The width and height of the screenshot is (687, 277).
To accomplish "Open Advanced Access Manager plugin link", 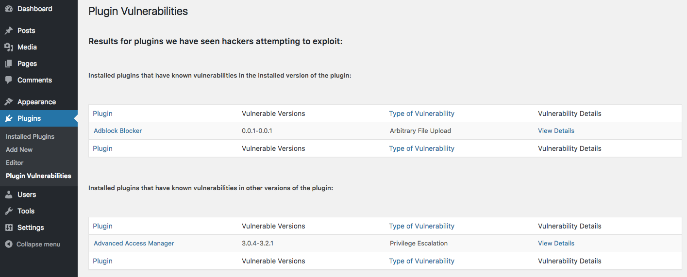I will tap(134, 243).
